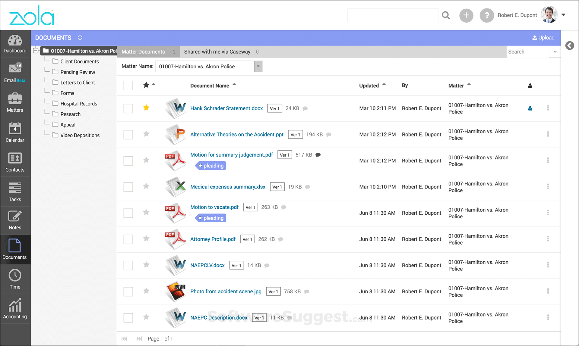The width and height of the screenshot is (579, 346).
Task: Collapse the 01007-Hamilton vs. Akron folder tree
Action: [36, 51]
